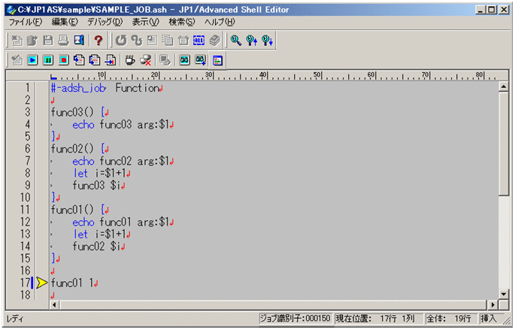515x330 pixels.
Task: Click the Save floppy disk icon
Action: coord(48,41)
